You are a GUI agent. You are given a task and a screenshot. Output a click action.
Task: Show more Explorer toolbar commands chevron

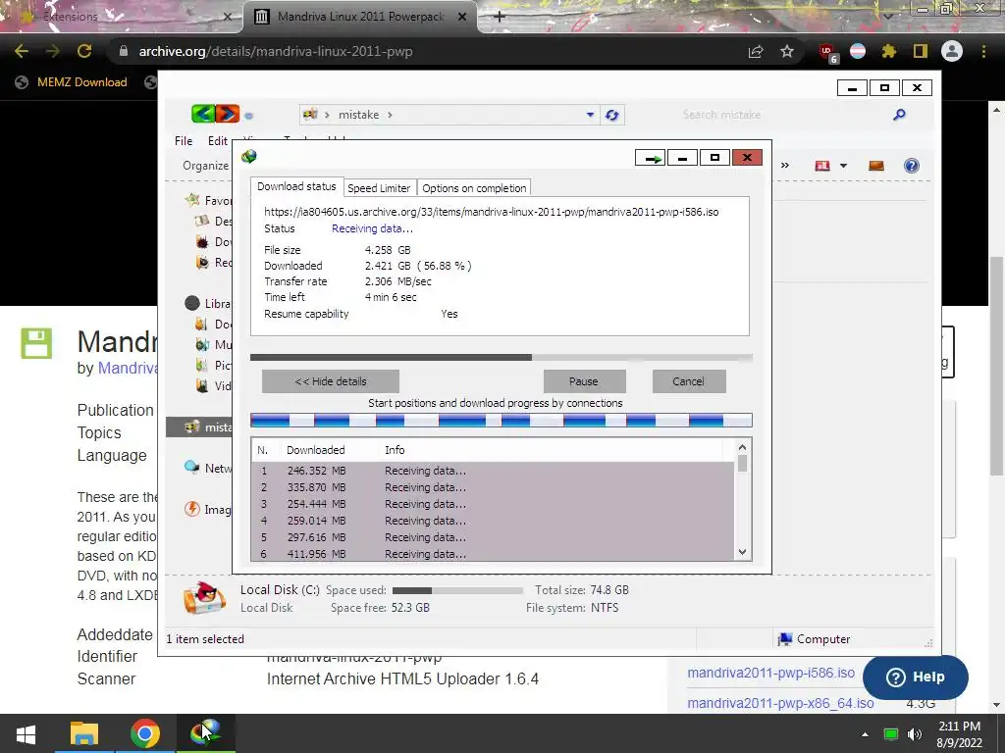click(785, 166)
